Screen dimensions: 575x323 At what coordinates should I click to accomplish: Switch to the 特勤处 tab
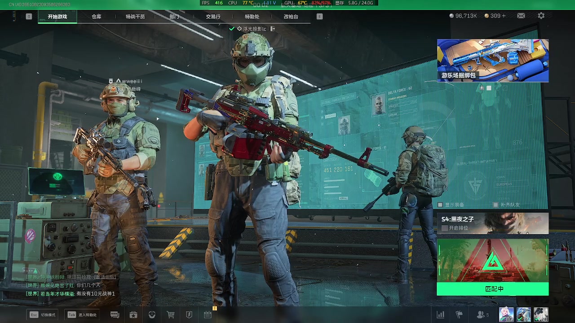252,17
